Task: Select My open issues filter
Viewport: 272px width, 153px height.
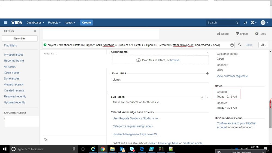Action: 14,55
